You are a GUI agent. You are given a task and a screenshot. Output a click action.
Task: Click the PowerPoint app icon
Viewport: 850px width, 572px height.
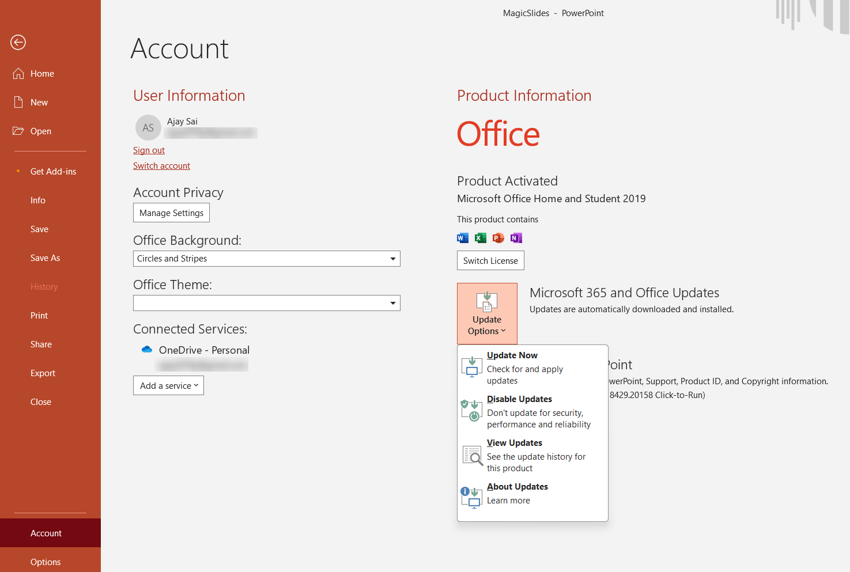click(x=498, y=238)
